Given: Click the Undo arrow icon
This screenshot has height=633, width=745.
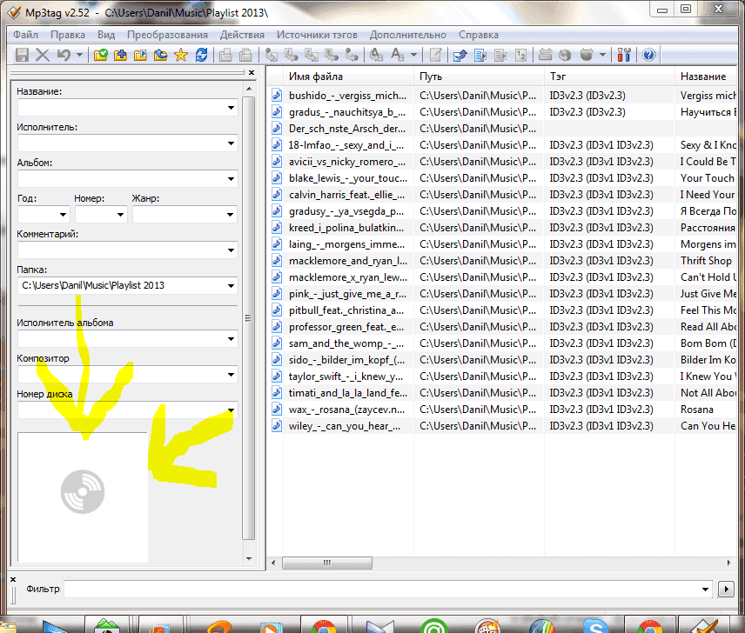Looking at the screenshot, I should [x=64, y=55].
